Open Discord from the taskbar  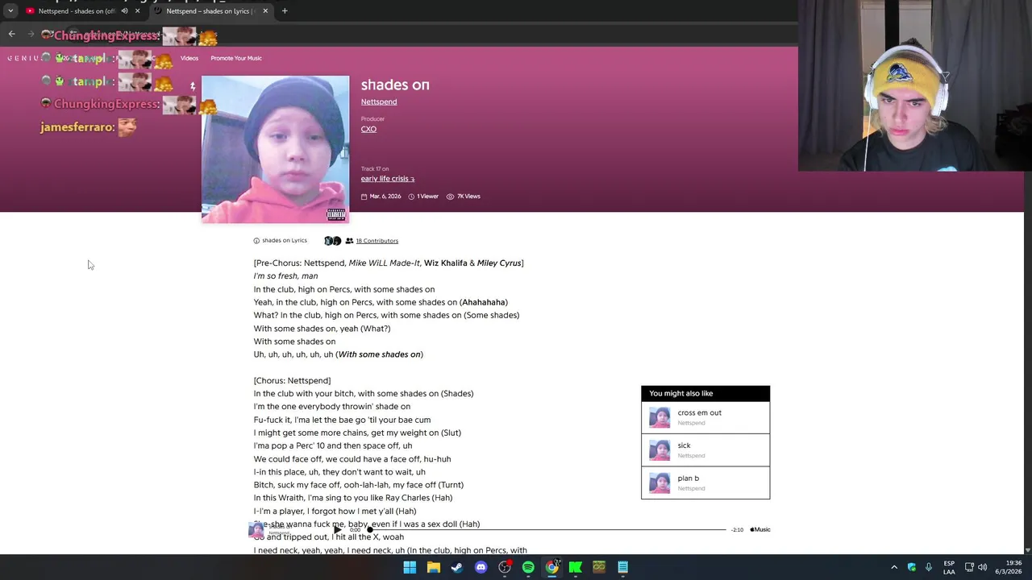[x=481, y=567]
